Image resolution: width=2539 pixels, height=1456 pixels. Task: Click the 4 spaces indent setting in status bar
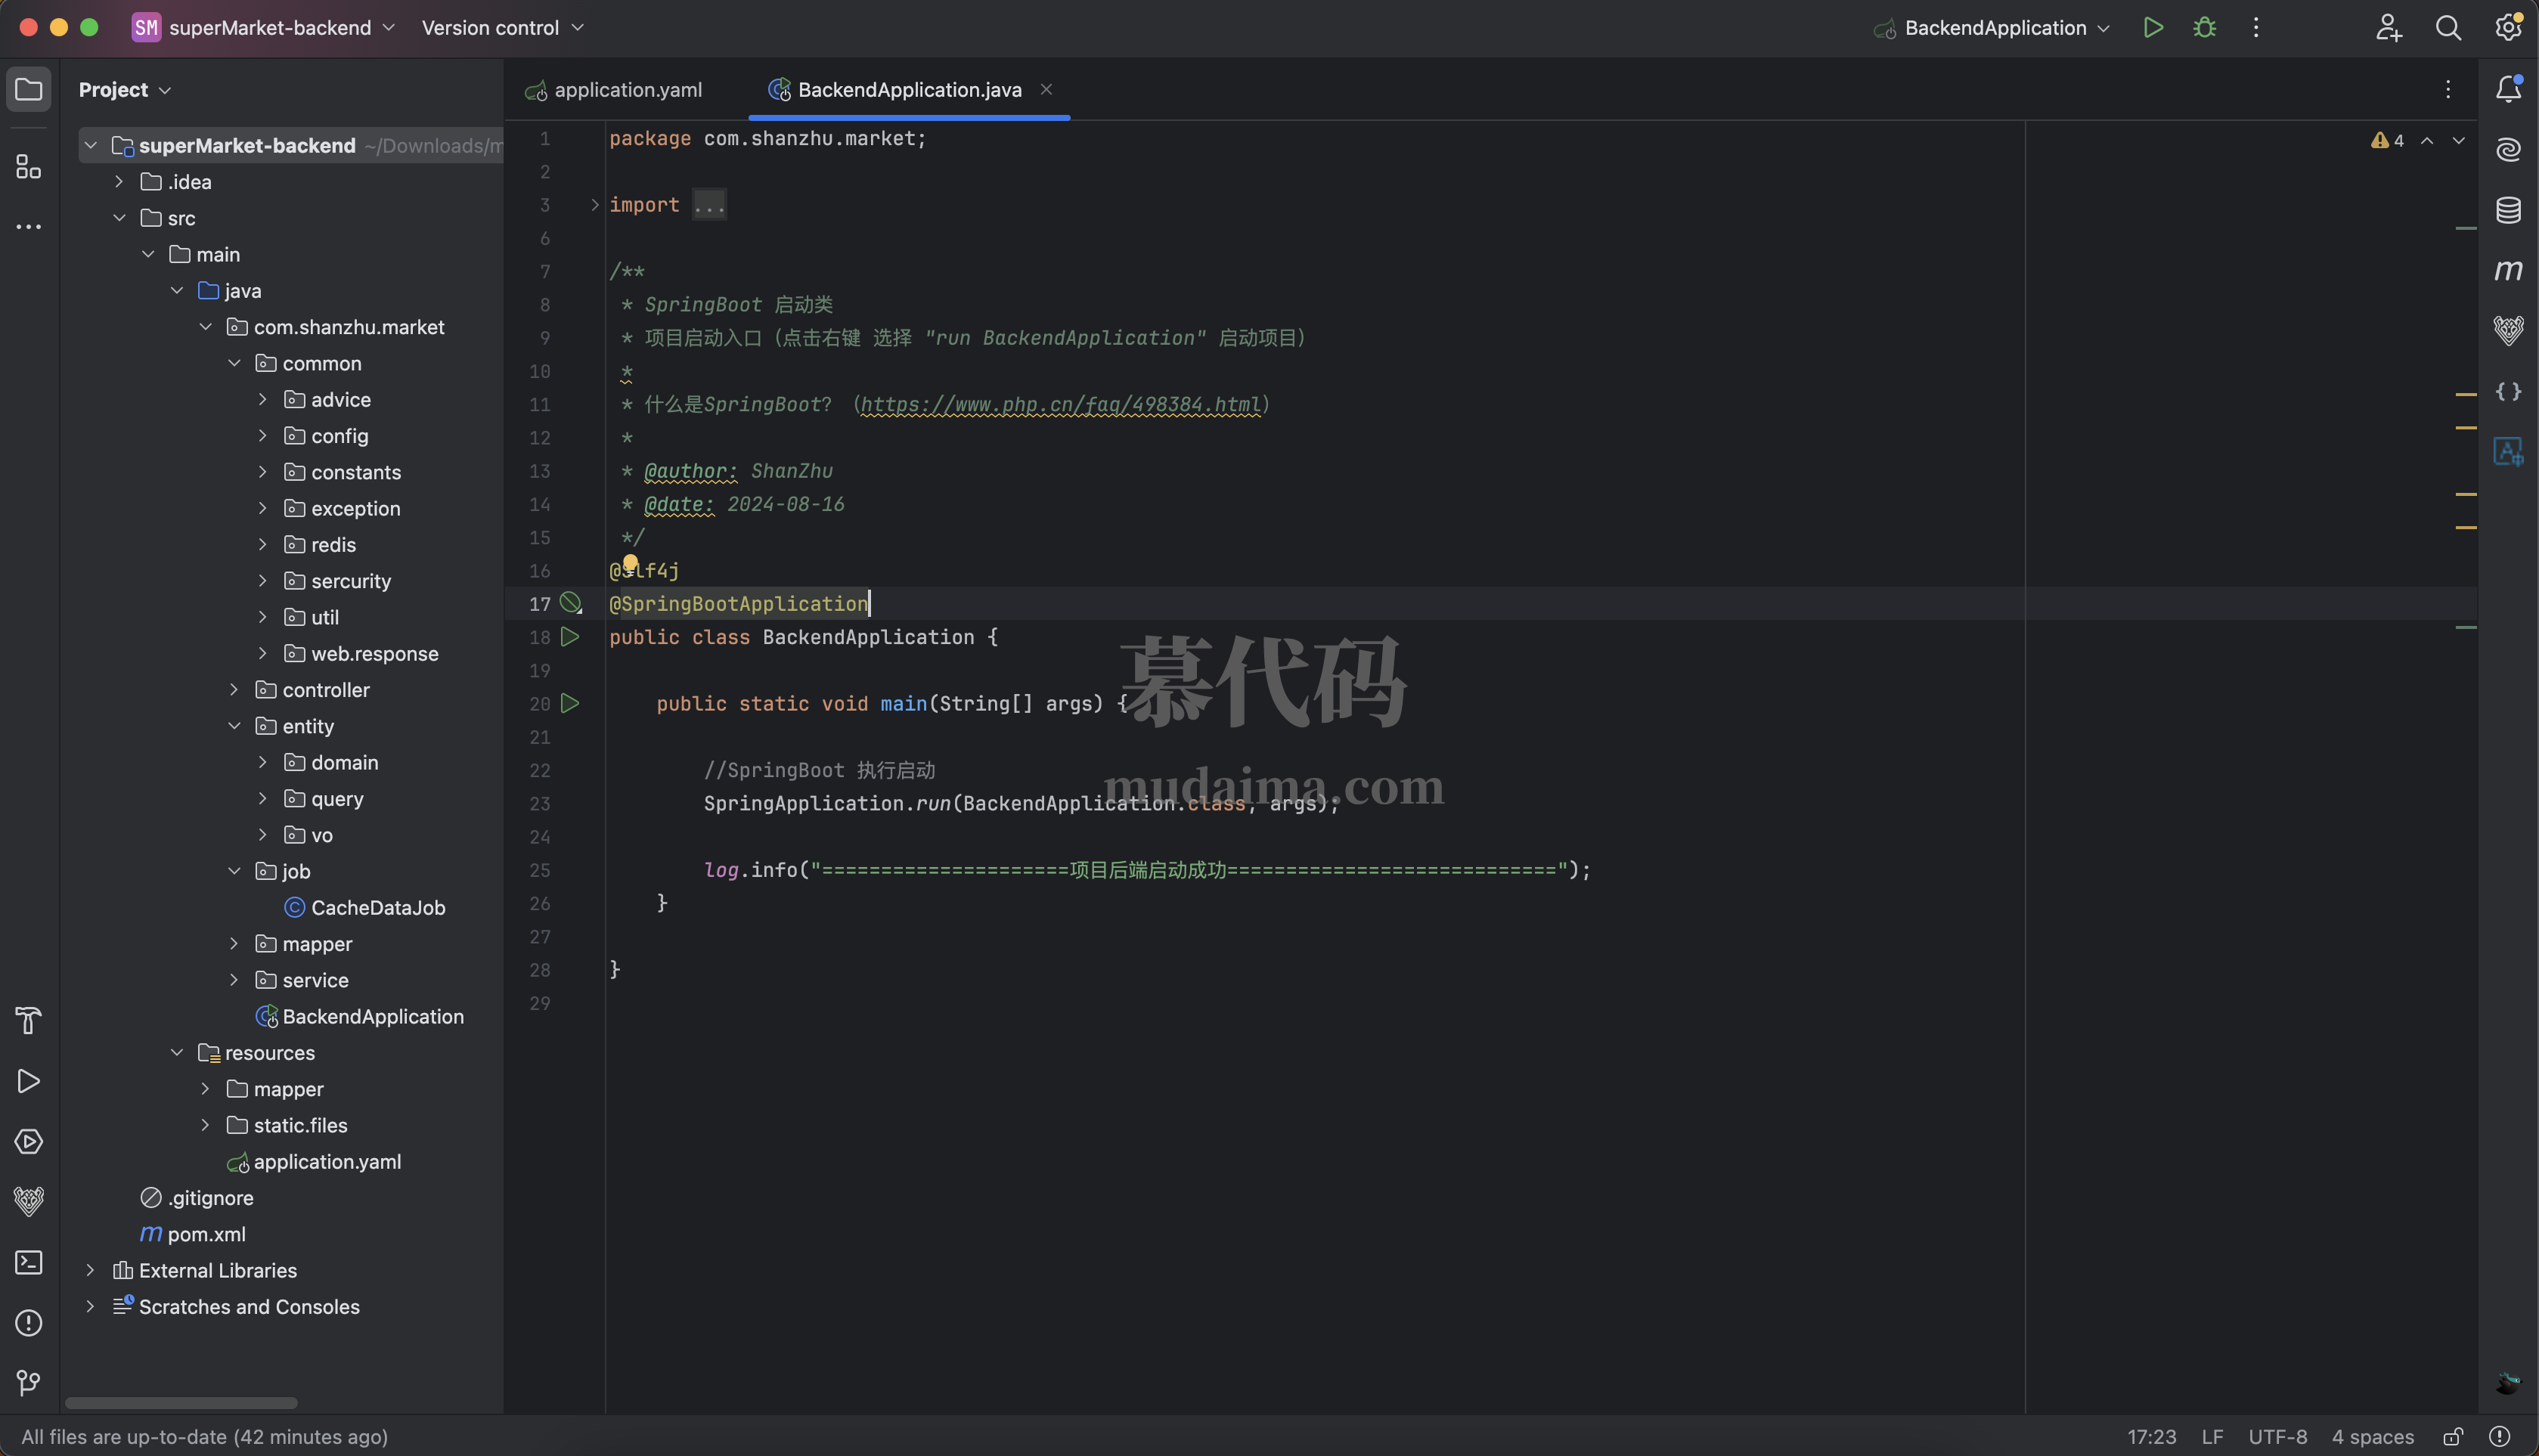[2372, 1437]
